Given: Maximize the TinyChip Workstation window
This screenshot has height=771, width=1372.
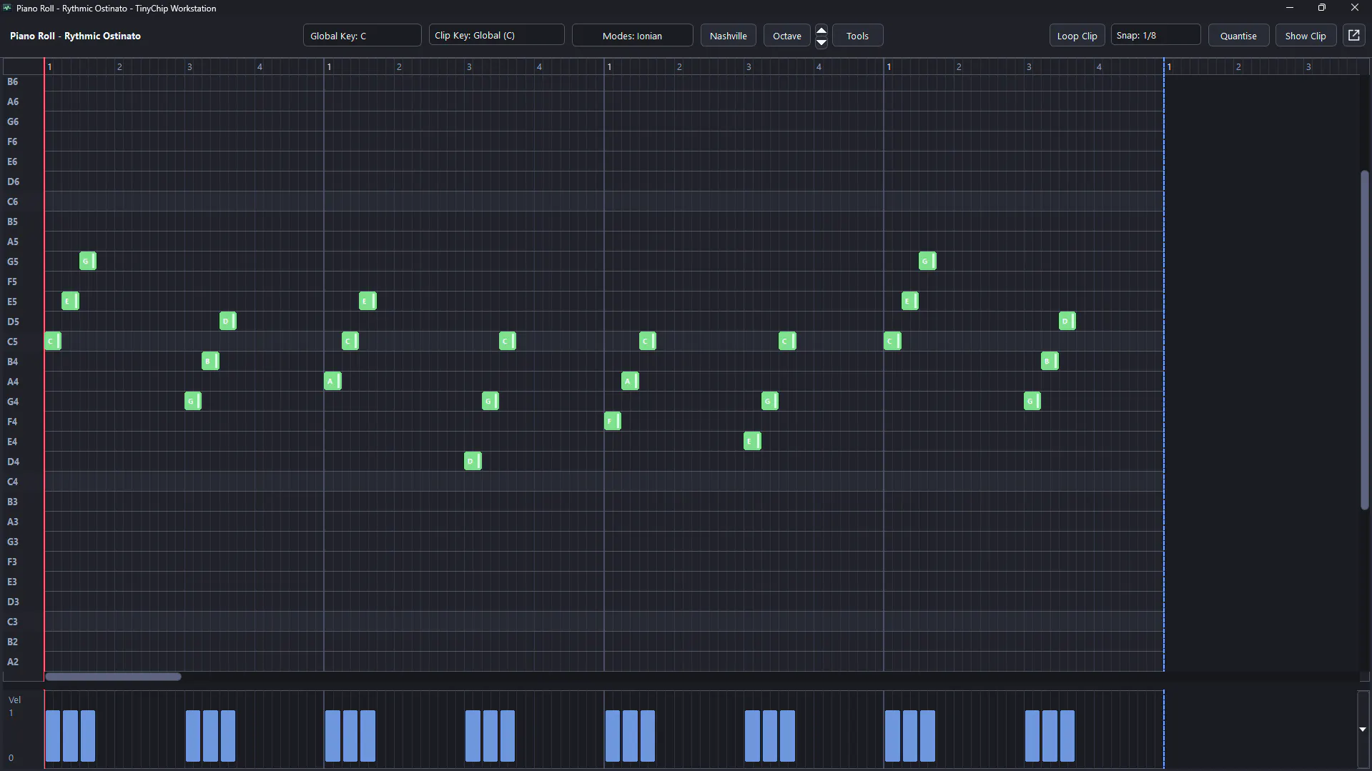Looking at the screenshot, I should (x=1321, y=8).
